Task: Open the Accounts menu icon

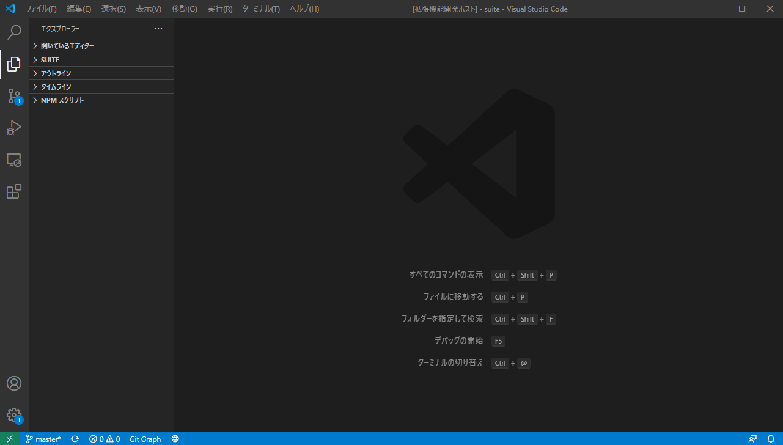Action: pos(14,383)
